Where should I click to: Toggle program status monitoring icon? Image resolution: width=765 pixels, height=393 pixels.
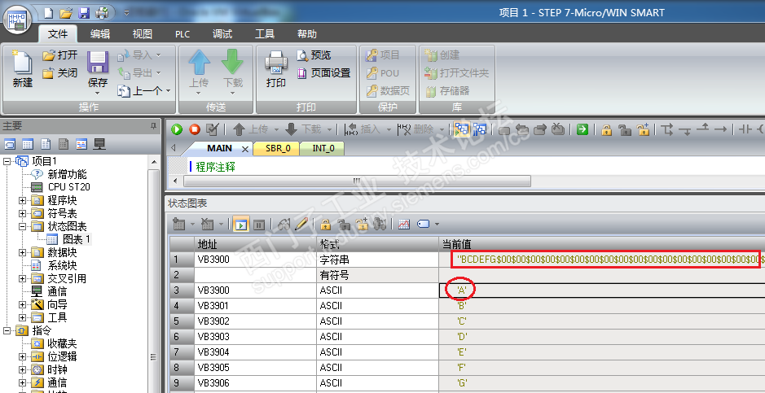[462, 129]
